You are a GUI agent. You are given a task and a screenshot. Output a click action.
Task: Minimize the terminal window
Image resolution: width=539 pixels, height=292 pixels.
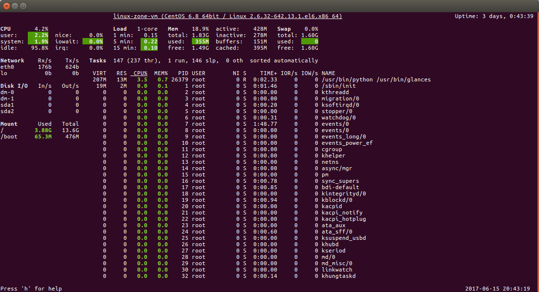15,5
